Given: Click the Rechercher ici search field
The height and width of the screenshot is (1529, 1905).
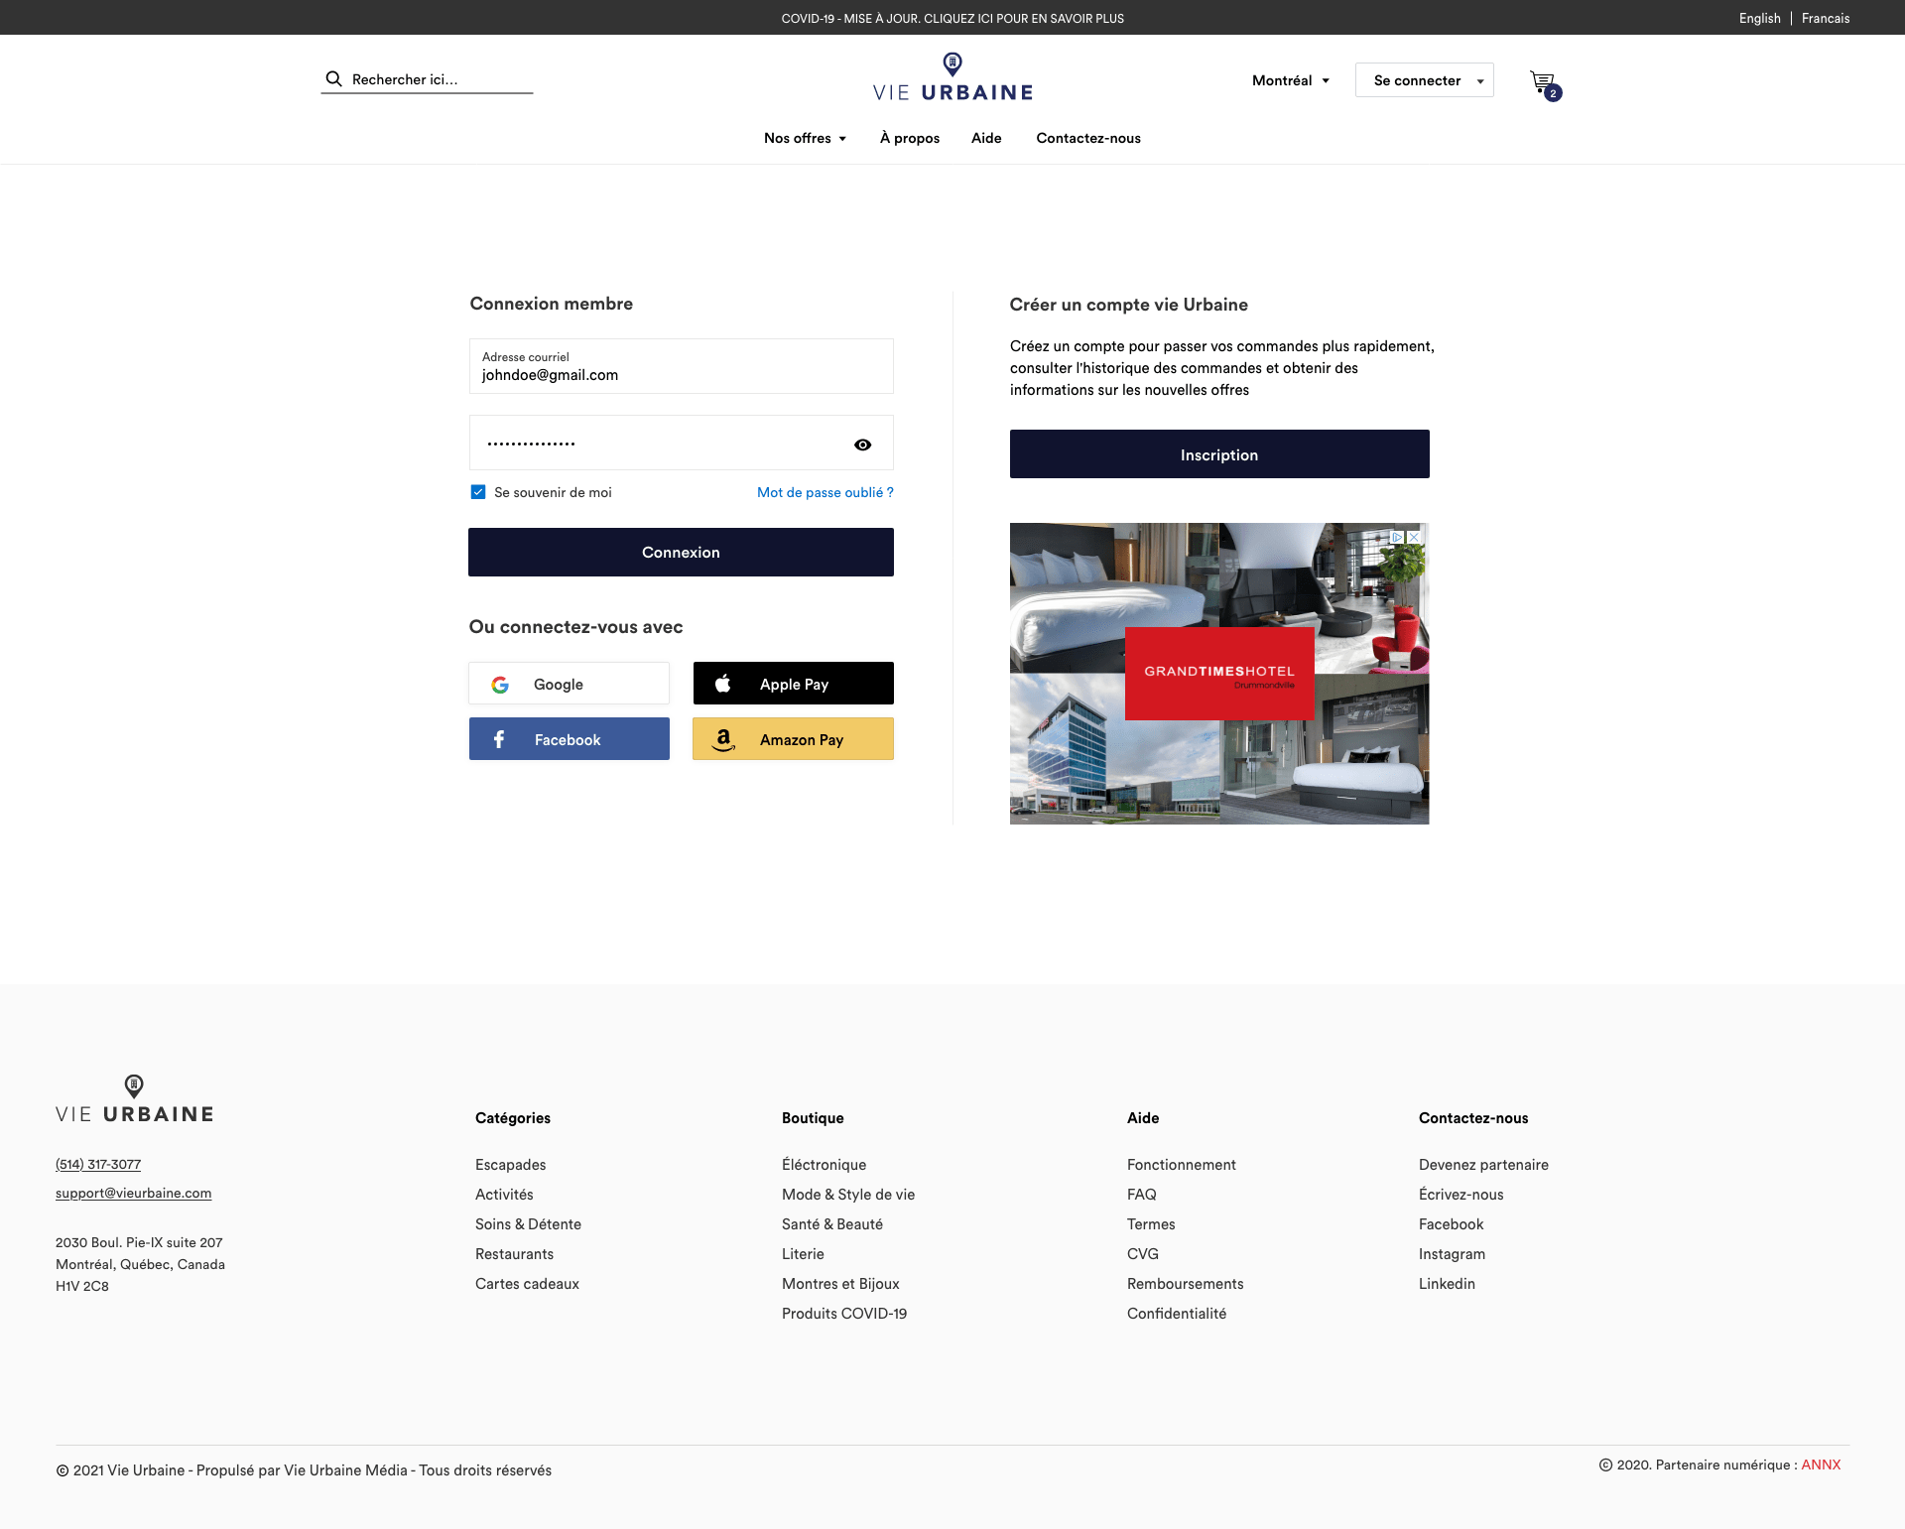Looking at the screenshot, I should (427, 79).
